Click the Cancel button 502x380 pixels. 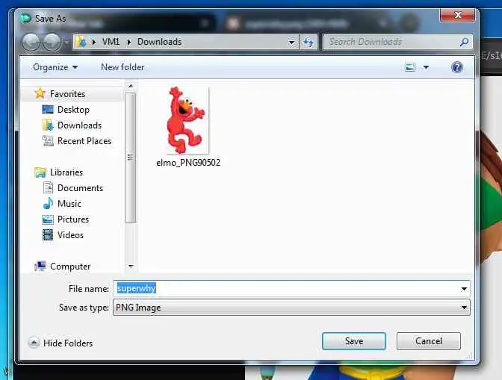pos(429,341)
